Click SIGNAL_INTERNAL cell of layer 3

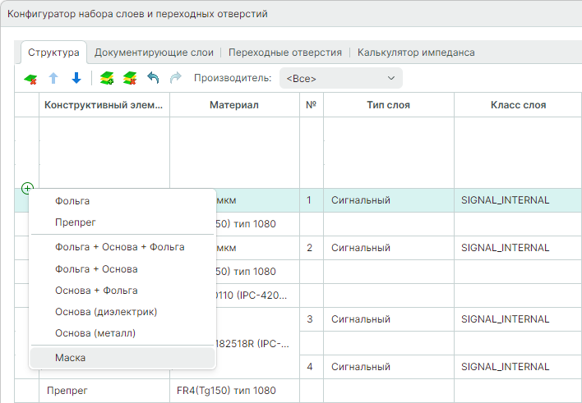pos(505,318)
